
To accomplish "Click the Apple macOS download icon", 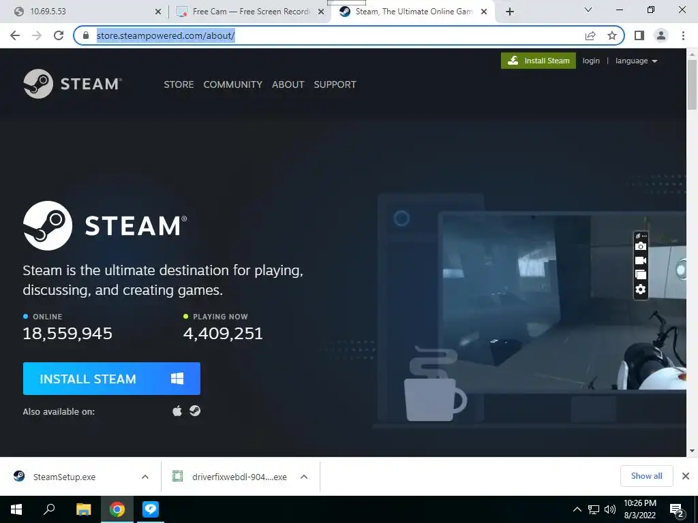I will pyautogui.click(x=177, y=411).
